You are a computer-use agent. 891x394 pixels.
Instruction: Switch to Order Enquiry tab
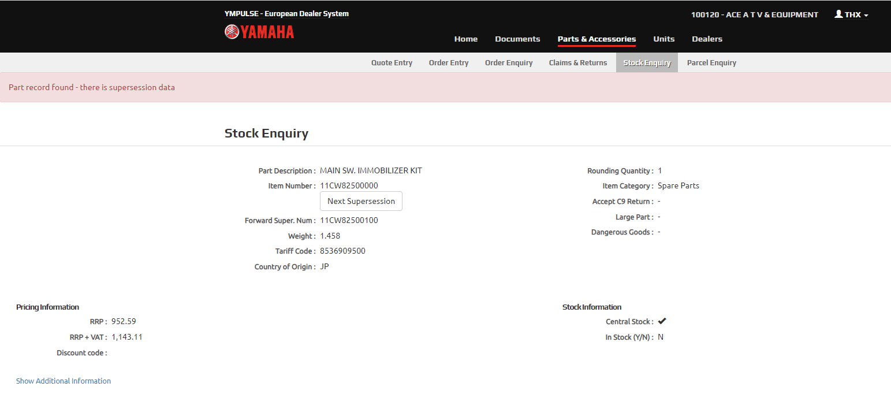(x=509, y=62)
